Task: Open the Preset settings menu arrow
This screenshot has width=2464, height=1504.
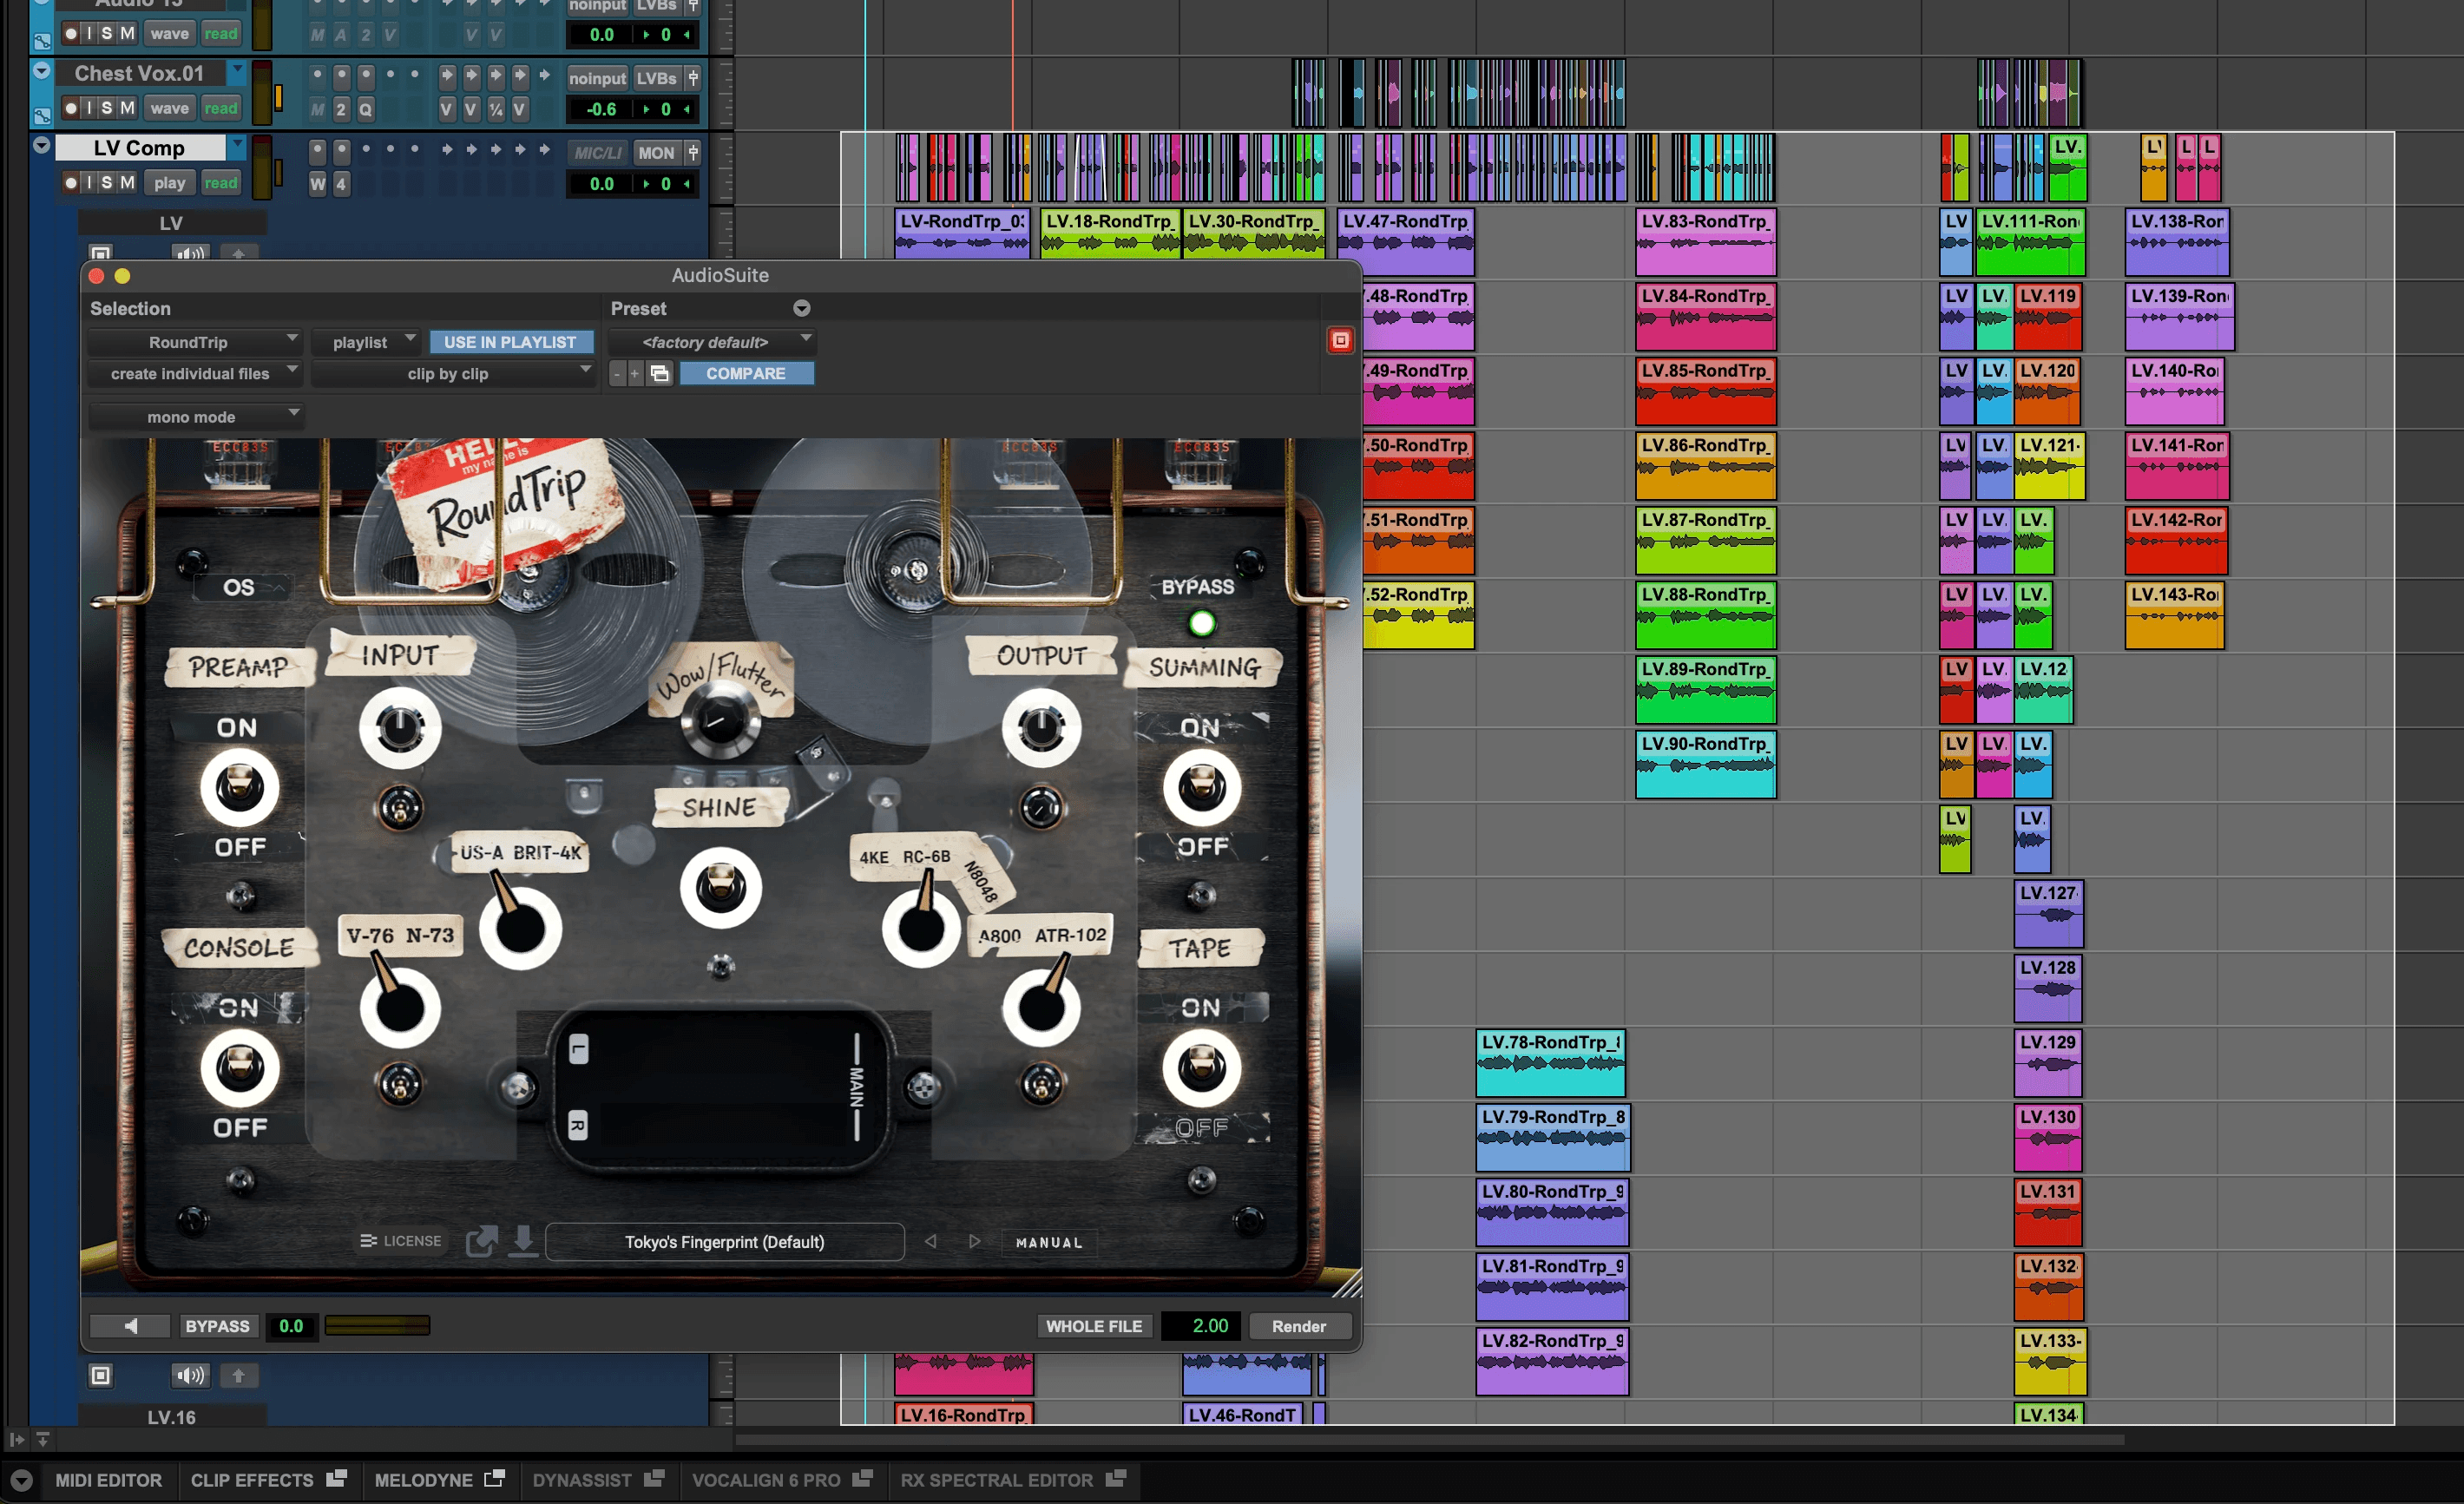Action: pyautogui.click(x=802, y=308)
